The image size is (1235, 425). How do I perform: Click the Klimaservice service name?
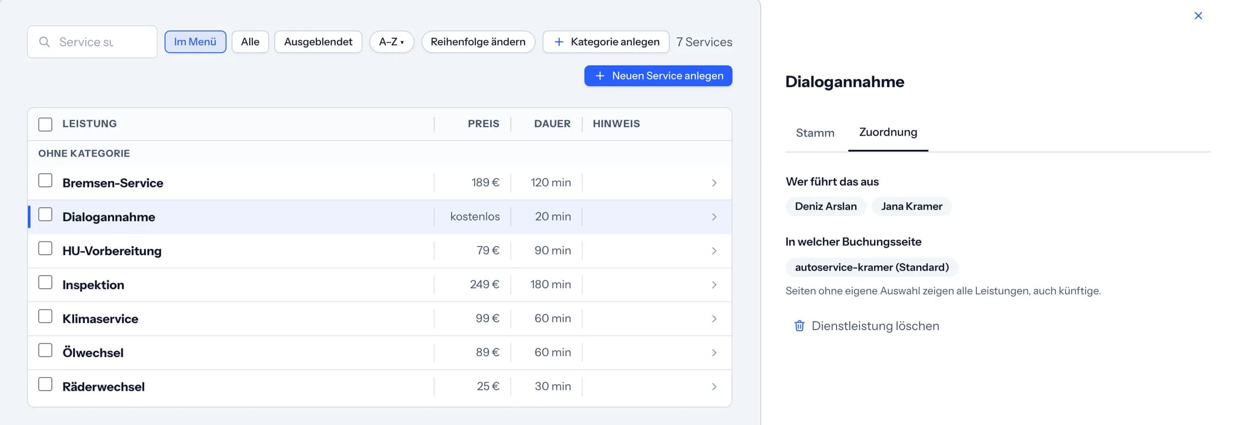pos(100,319)
